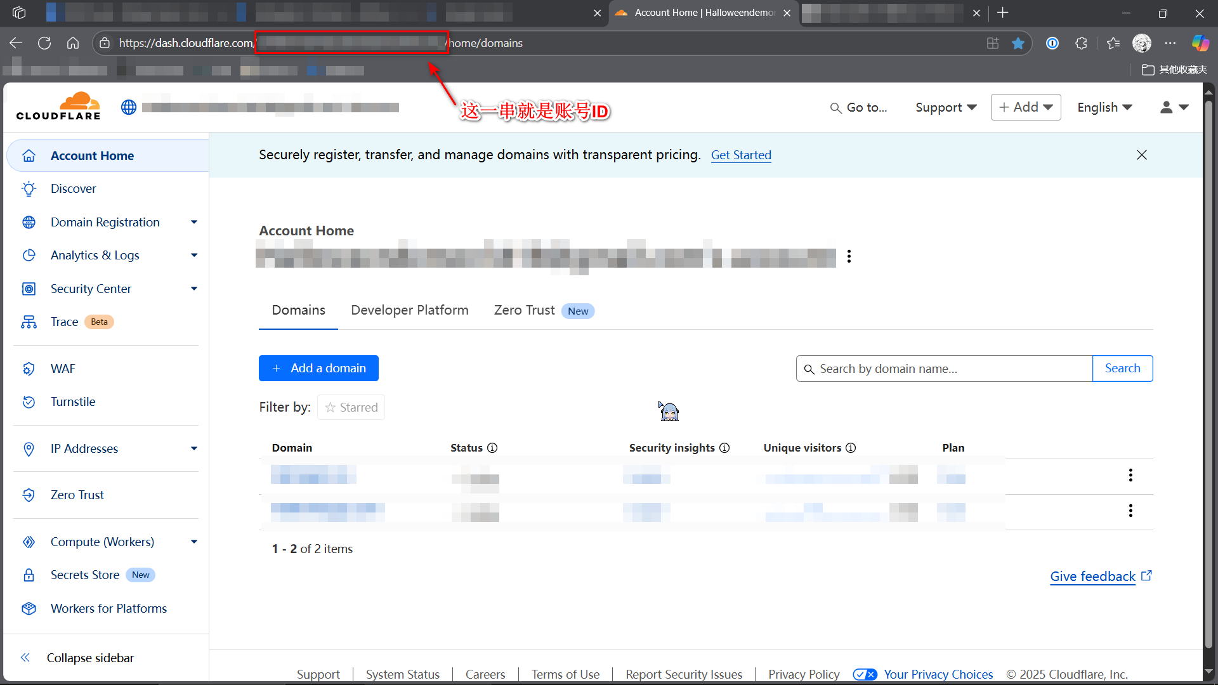The height and width of the screenshot is (685, 1218).
Task: Toggle the Starred filter
Action: 351,407
